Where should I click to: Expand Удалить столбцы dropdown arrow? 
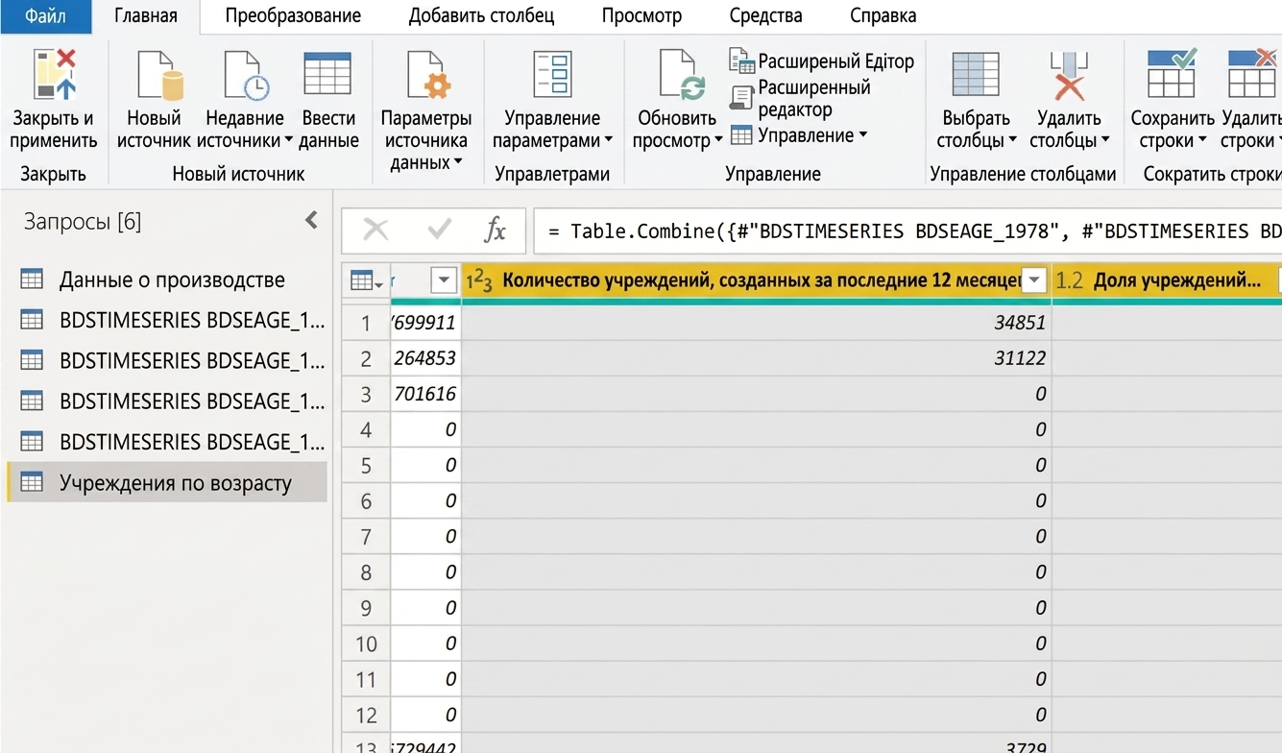pos(1104,141)
